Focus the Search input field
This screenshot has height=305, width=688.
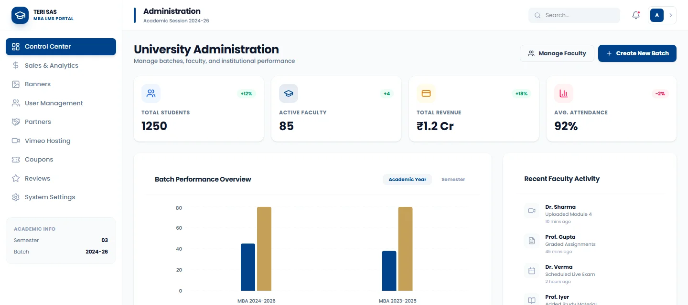click(x=574, y=15)
